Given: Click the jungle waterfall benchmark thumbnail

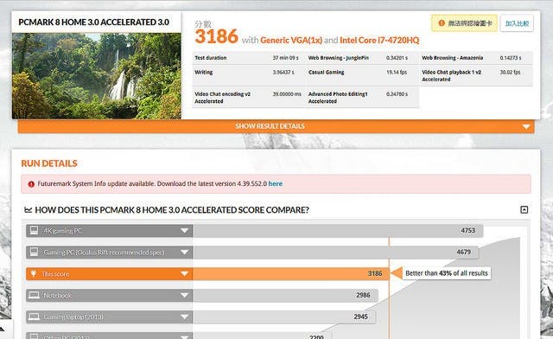Looking at the screenshot, I should (x=96, y=75).
